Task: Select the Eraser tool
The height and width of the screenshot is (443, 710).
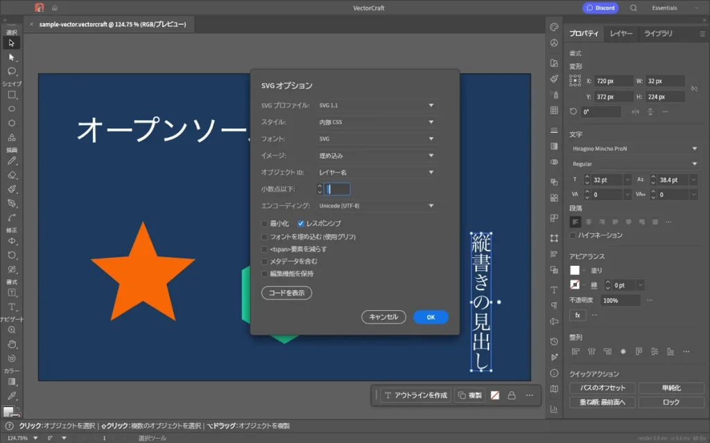Action: (x=12, y=175)
